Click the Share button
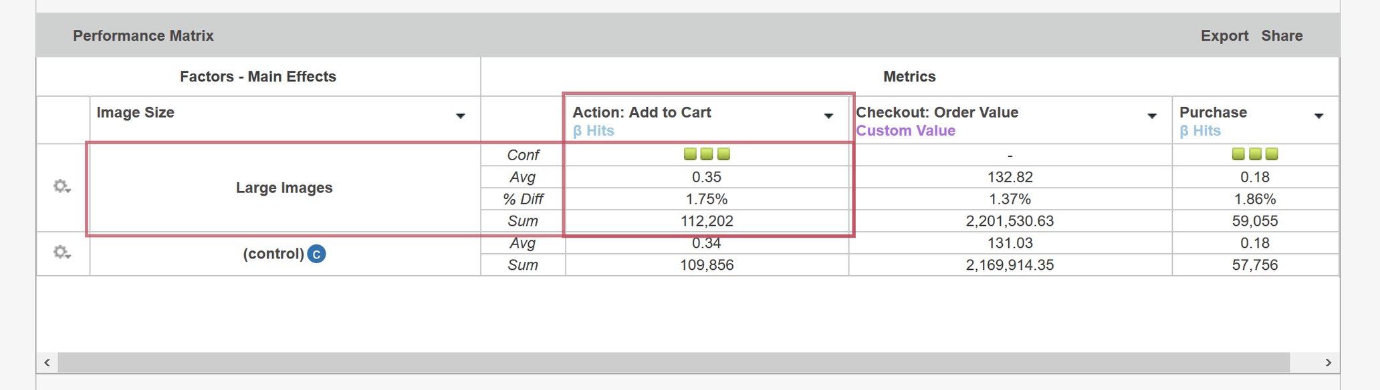The height and width of the screenshot is (390, 1380). coord(1282,36)
